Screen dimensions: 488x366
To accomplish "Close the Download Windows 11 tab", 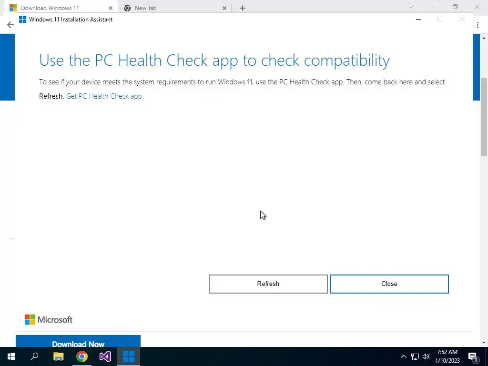I will [110, 8].
